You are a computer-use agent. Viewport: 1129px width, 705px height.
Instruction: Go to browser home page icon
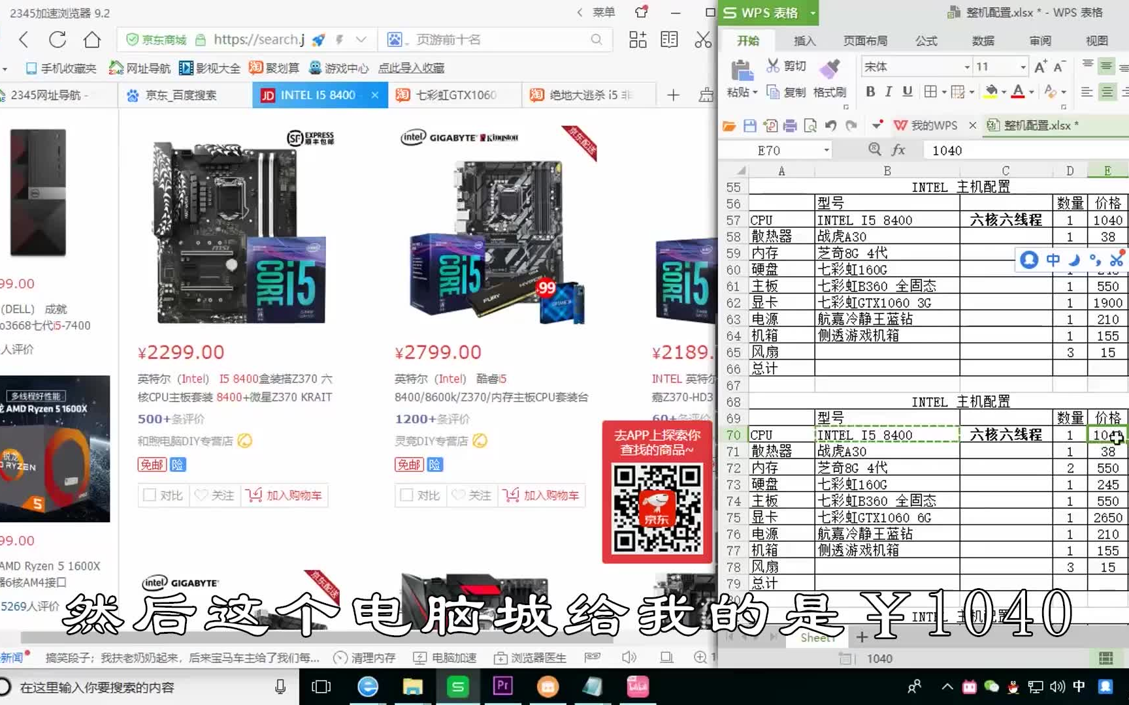[x=92, y=40]
